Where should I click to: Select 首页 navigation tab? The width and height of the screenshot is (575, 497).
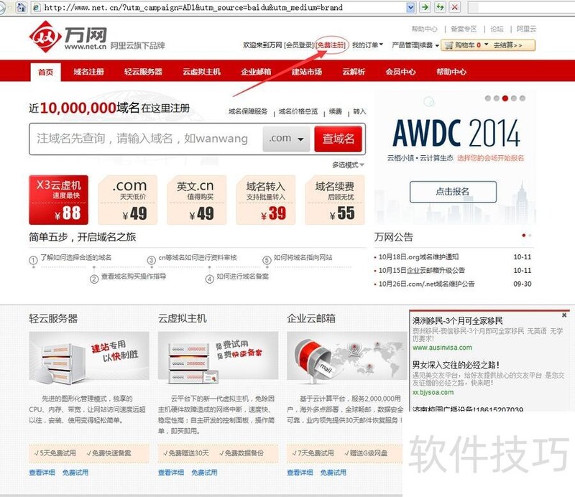click(x=45, y=72)
